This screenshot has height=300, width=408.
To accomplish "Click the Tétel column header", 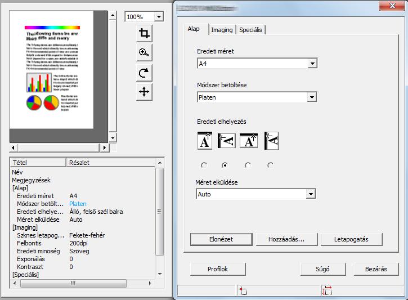I will pyautogui.click(x=38, y=163).
